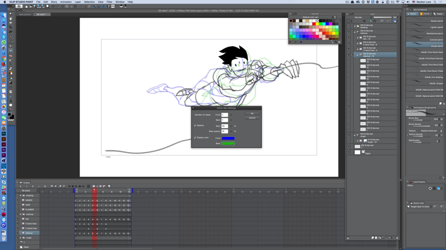Select the Balloon tool in toolbox
The height and width of the screenshot is (250, 446).
tap(11, 105)
